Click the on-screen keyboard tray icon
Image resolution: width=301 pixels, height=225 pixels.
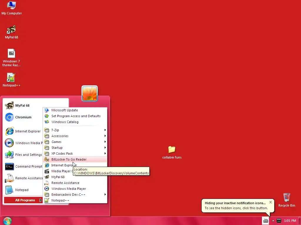tap(266, 221)
